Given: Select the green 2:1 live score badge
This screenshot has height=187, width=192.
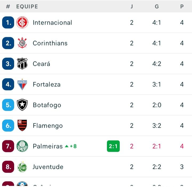Looking at the screenshot, I should point(113,146).
